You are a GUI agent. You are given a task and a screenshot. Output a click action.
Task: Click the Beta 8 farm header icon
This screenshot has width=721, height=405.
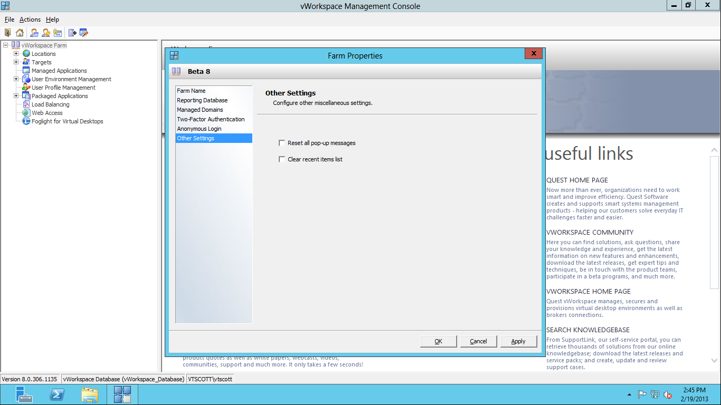coord(177,71)
